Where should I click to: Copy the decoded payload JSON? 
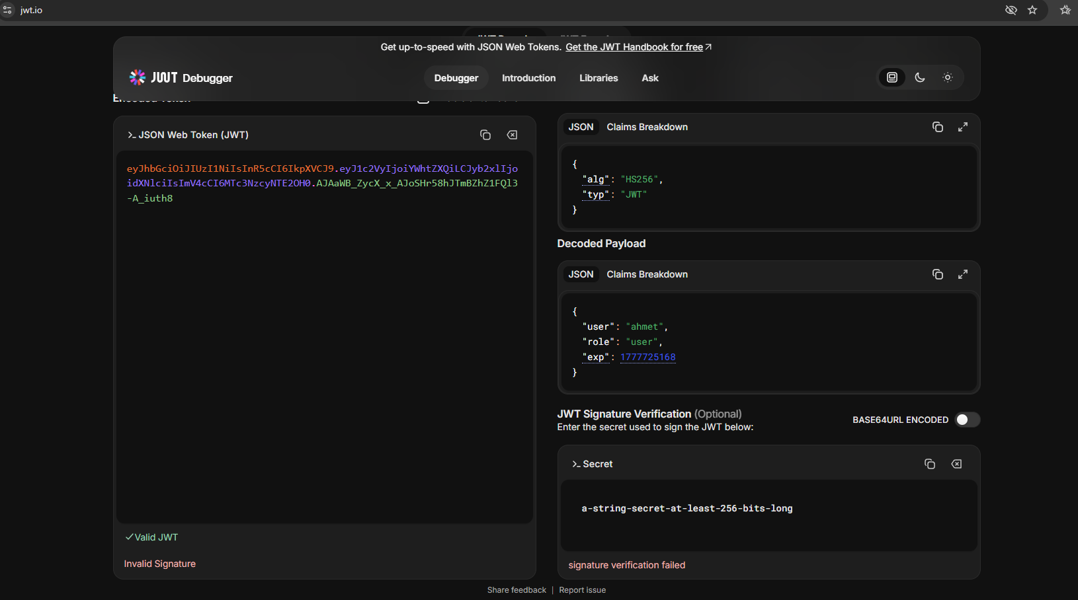point(937,274)
